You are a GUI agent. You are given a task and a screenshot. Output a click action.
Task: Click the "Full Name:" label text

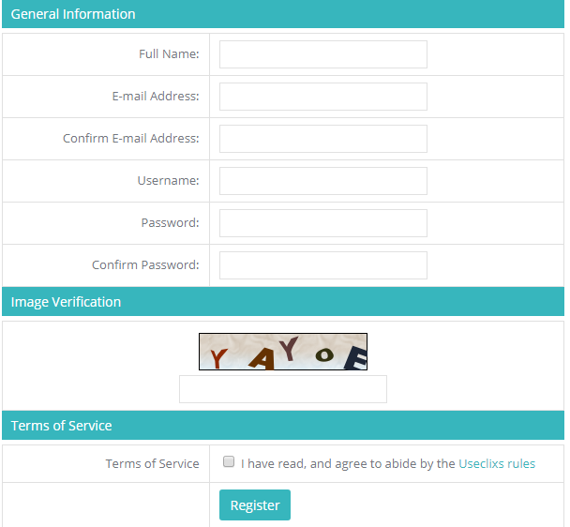pyautogui.click(x=169, y=54)
